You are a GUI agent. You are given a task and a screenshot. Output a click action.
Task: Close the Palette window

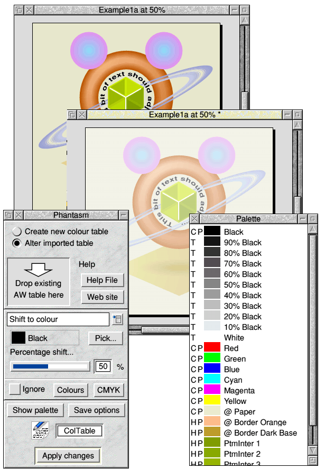[194, 219]
